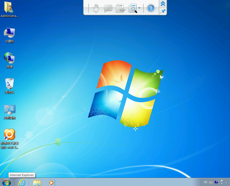Open the Administrator folder desktop icon
Image resolution: width=230 pixels, height=186 pixels.
point(9,10)
